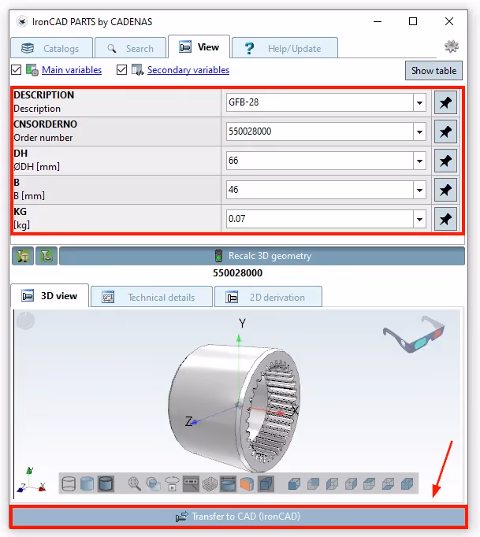Pin the DESCRIPTION variable
Viewport: 480px width, 537px height.
point(445,102)
